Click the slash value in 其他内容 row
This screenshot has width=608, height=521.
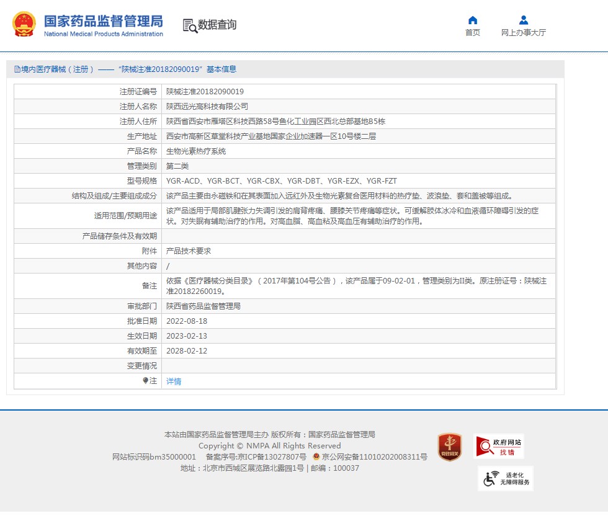168,266
